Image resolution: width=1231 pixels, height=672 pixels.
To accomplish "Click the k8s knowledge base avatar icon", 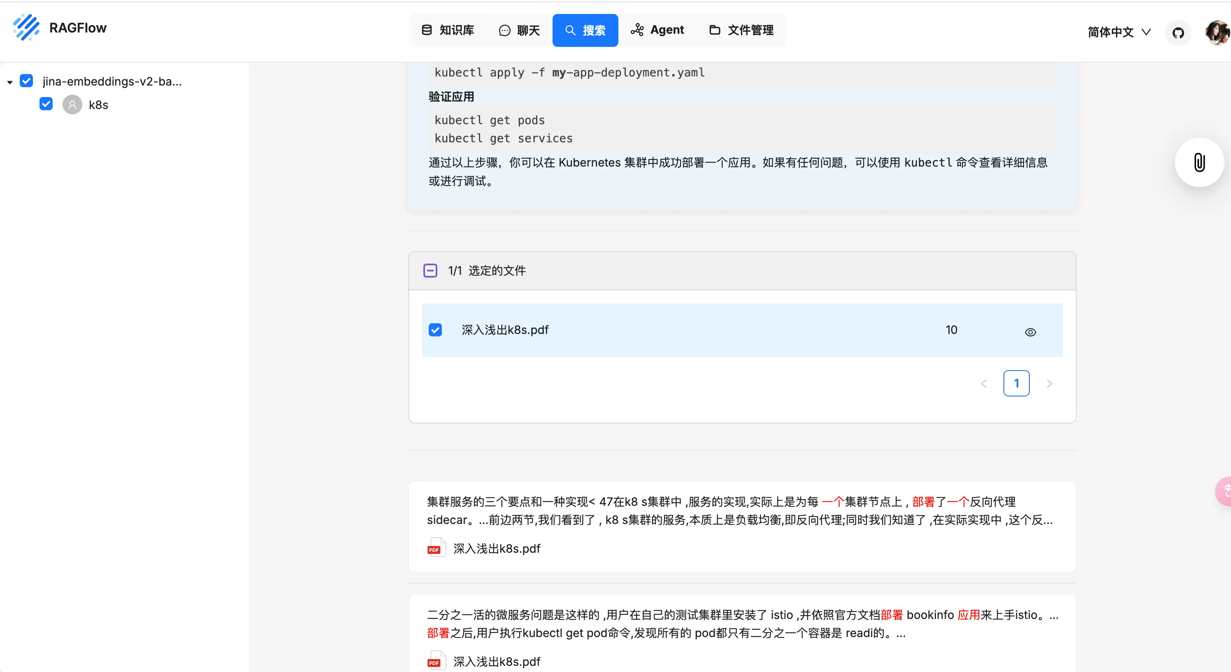I will pyautogui.click(x=72, y=104).
